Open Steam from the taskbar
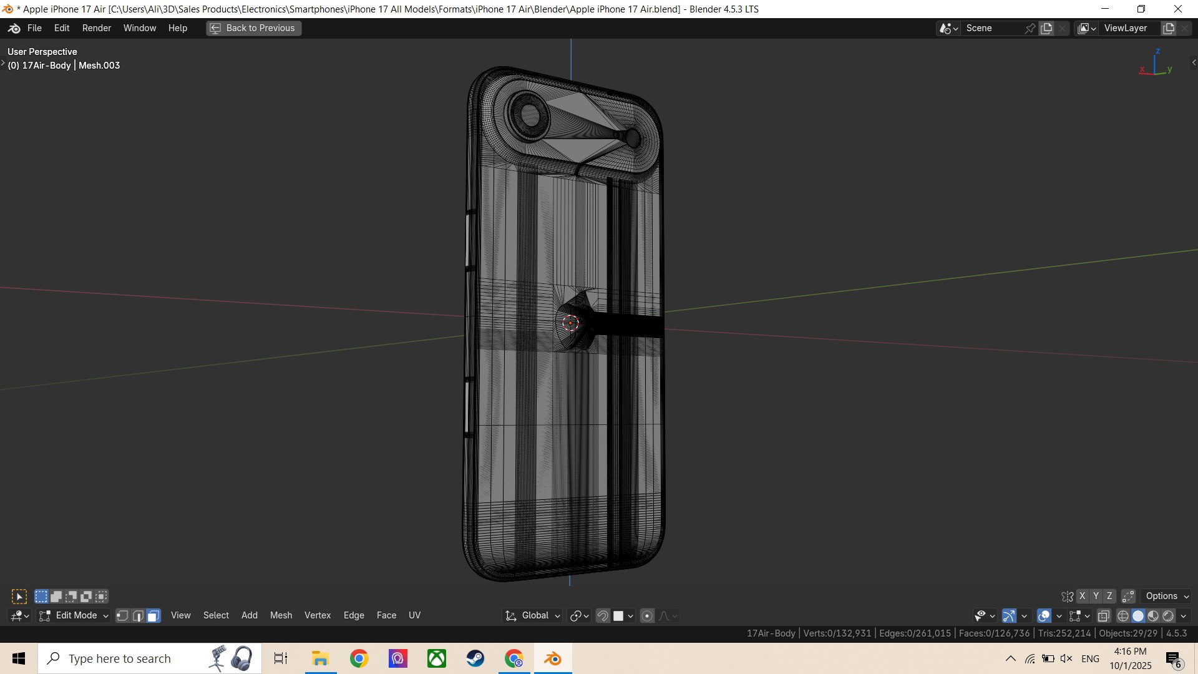The image size is (1198, 674). point(475,658)
